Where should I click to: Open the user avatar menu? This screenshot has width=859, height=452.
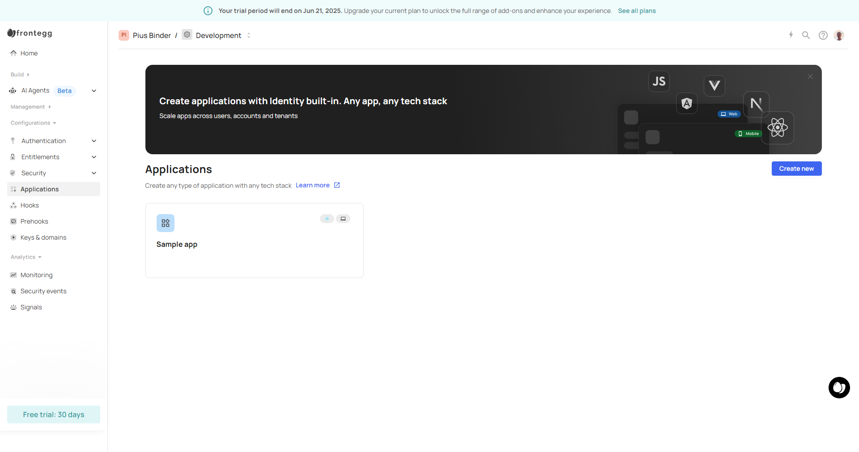click(x=839, y=35)
